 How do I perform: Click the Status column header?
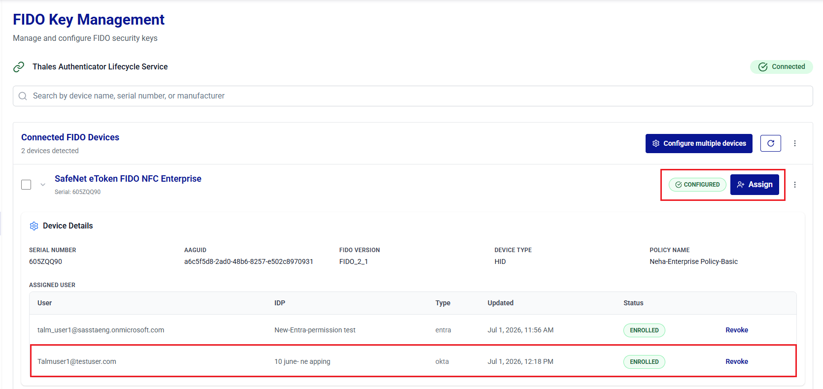coord(633,303)
